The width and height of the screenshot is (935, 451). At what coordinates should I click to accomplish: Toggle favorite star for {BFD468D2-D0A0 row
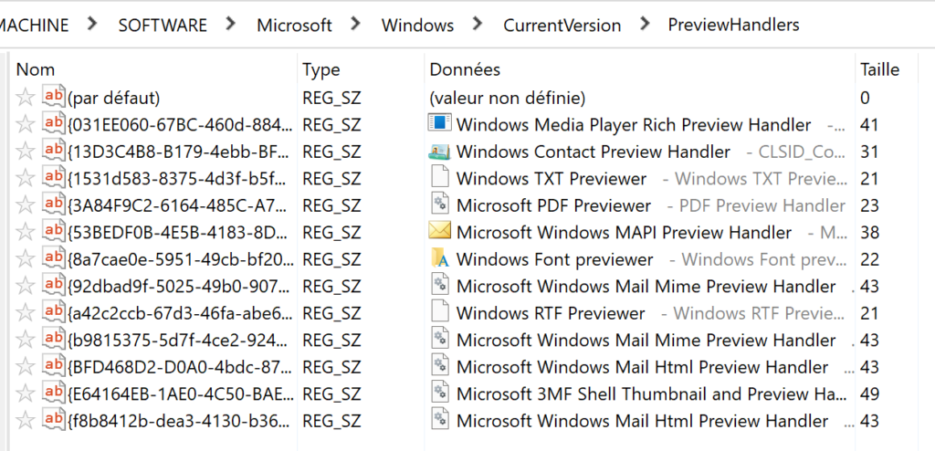point(25,366)
